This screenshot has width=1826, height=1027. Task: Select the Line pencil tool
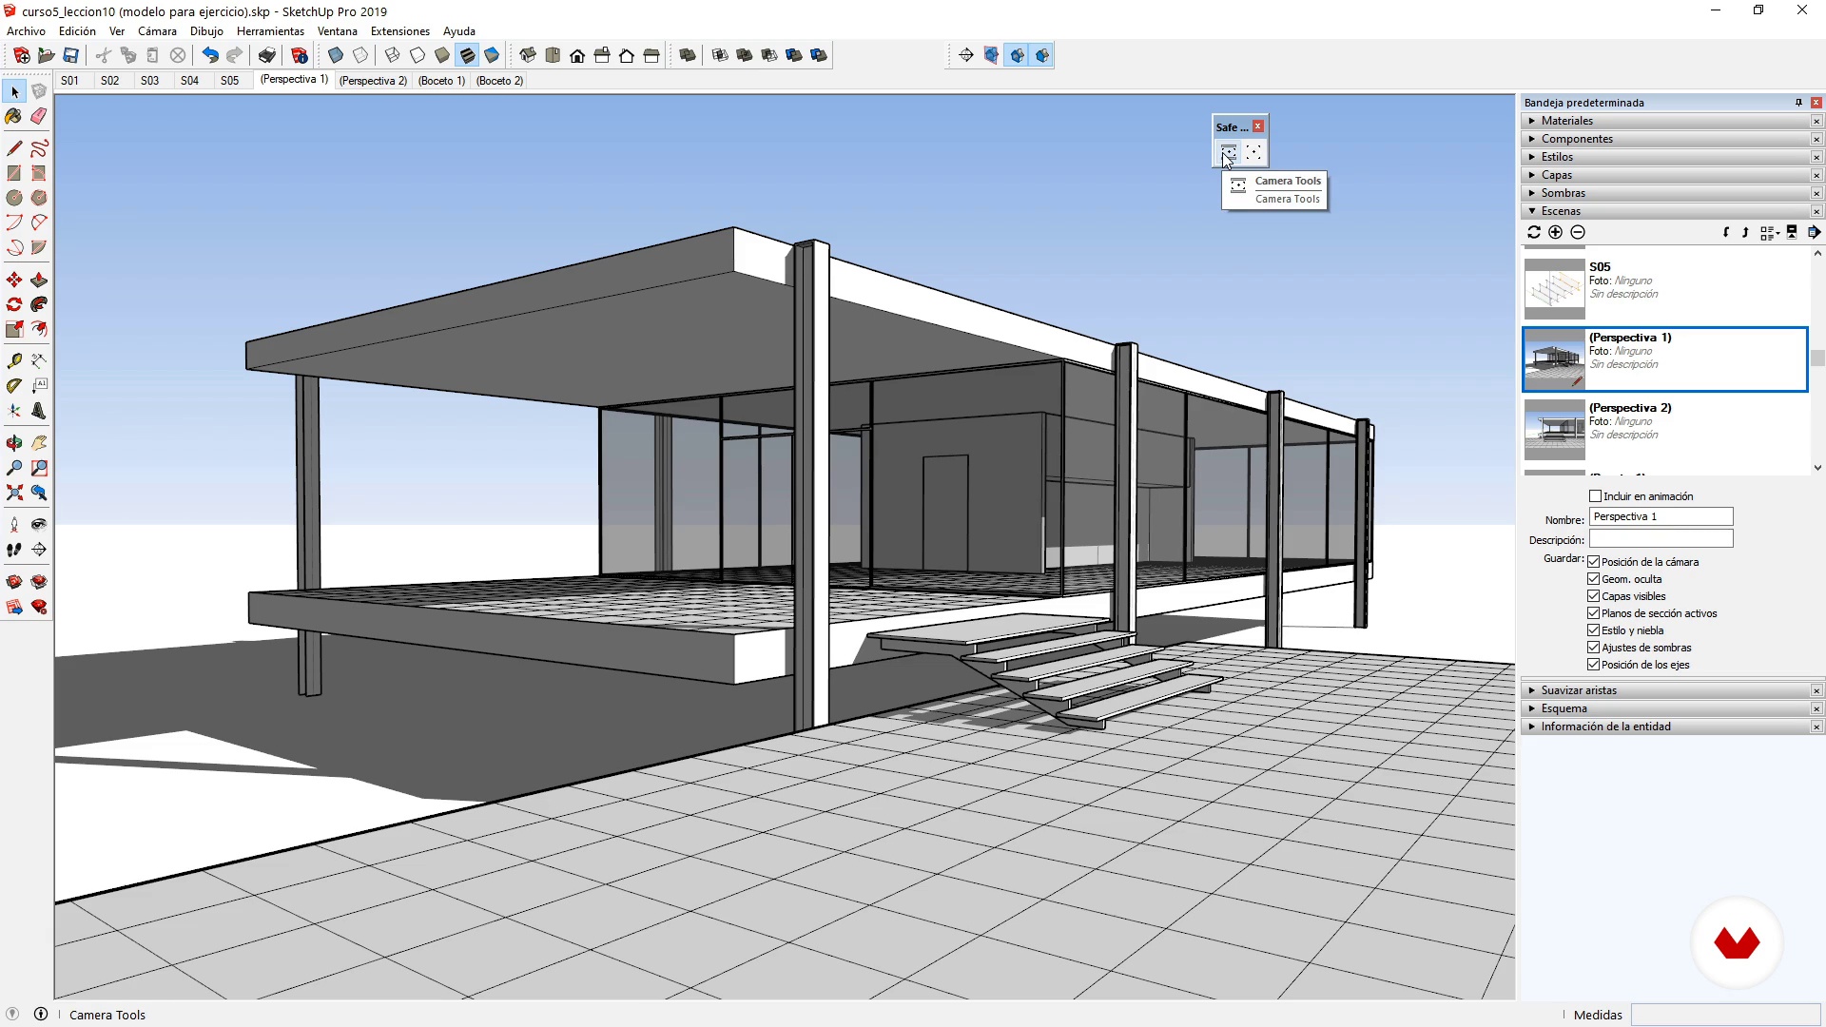(14, 148)
